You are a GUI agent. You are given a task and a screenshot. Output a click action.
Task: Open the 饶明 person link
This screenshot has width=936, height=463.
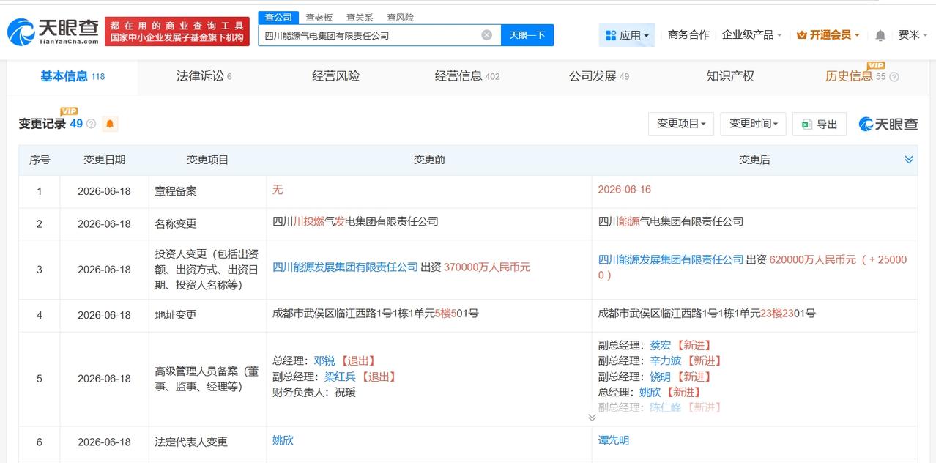pos(661,377)
